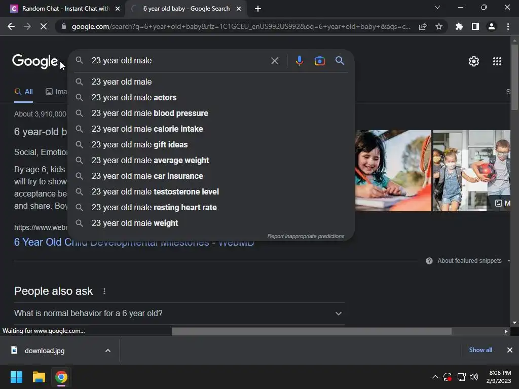Viewport: 519px width, 389px height.
Task: Click the address bar URL
Action: pyautogui.click(x=241, y=26)
